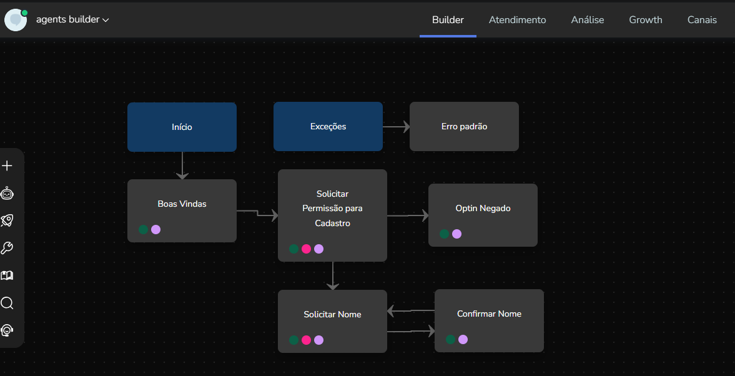This screenshot has height=376, width=735.
Task: Click pink dot on Solicitar Nome block
Action: coord(306,340)
